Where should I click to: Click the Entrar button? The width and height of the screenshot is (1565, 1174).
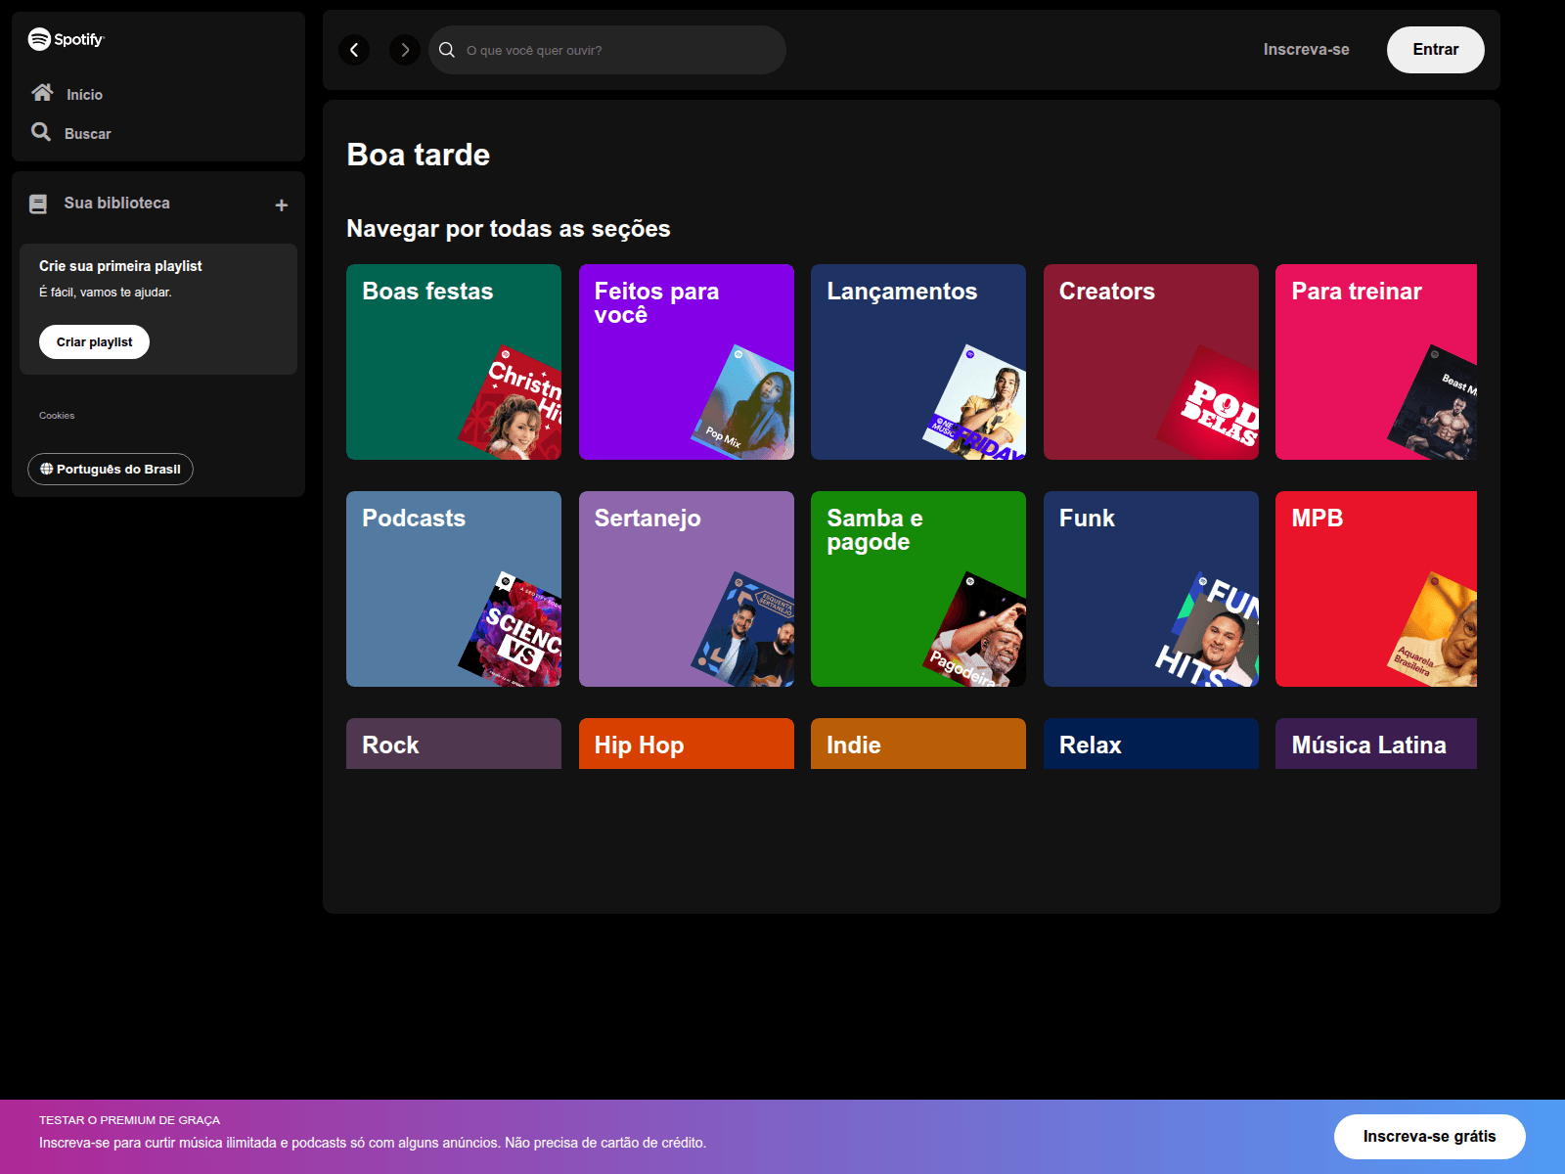pyautogui.click(x=1435, y=49)
